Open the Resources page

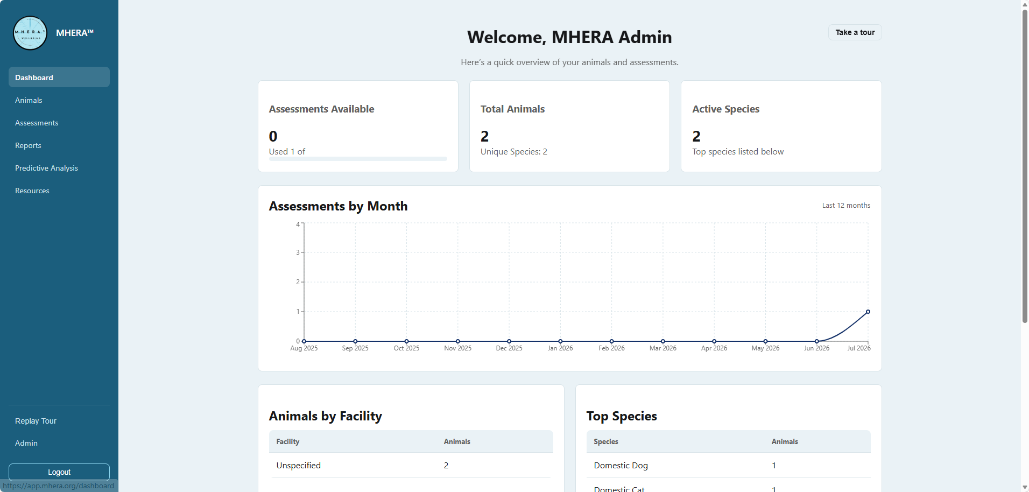point(59,191)
